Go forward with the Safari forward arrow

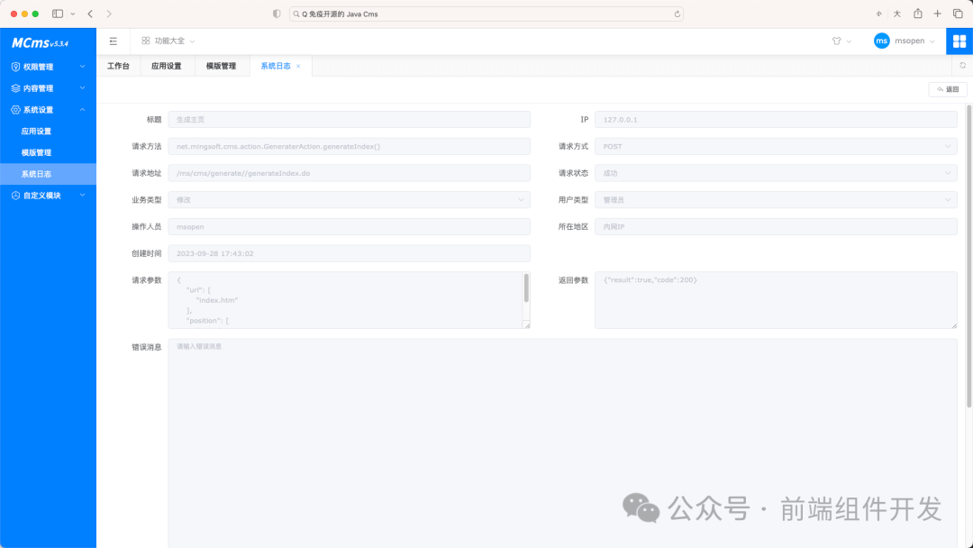pyautogui.click(x=109, y=14)
